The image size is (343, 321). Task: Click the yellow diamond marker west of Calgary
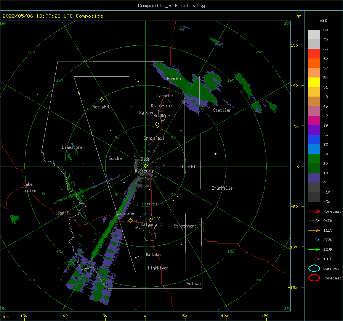(131, 220)
